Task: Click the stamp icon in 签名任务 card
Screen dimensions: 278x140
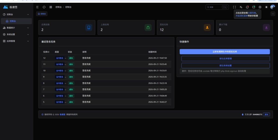Action: click(x=207, y=28)
